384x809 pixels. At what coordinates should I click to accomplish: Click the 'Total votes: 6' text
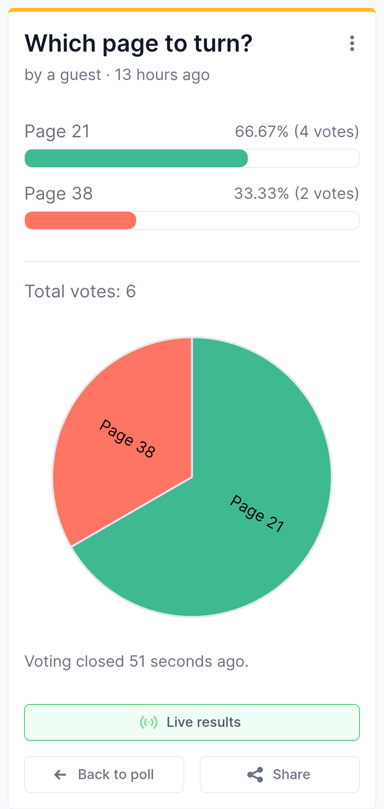point(80,291)
